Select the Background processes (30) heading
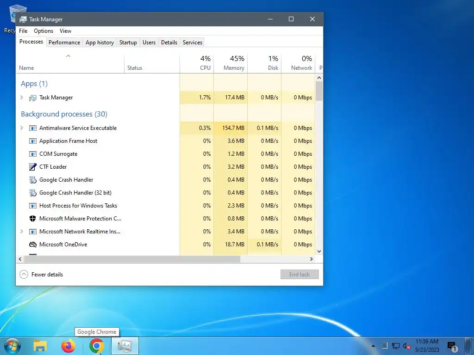 coord(64,114)
